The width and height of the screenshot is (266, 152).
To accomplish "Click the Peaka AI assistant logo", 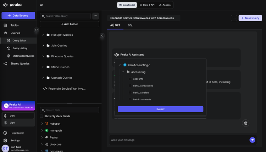I will [x=117, y=55].
